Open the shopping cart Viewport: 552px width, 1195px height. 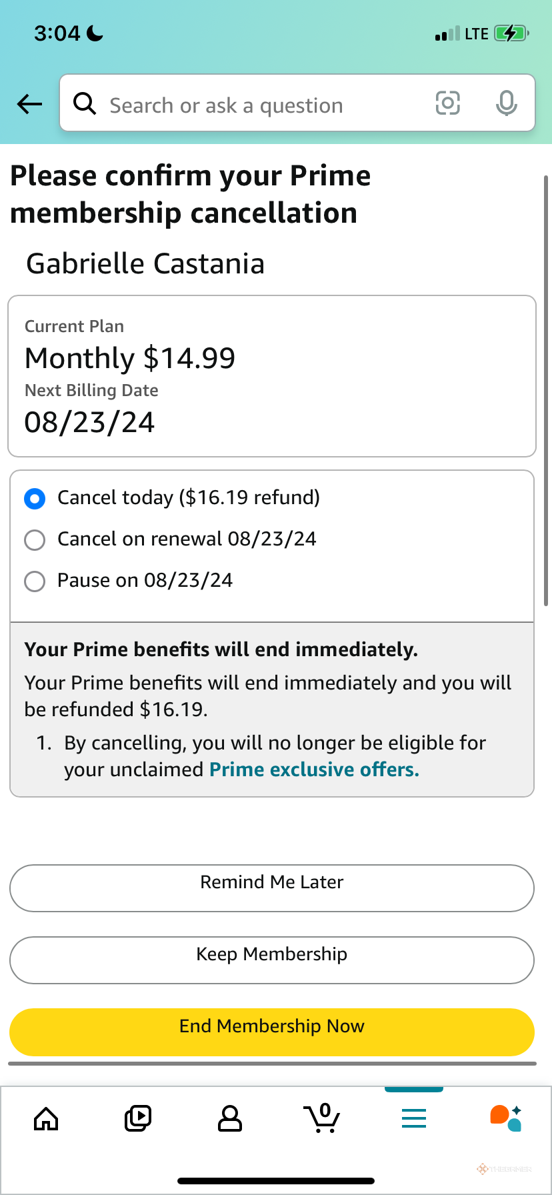point(322,1118)
